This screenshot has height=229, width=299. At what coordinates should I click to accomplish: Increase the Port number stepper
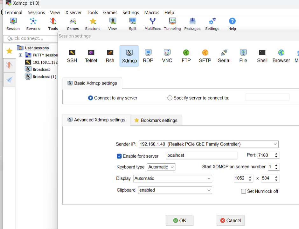(276, 154)
